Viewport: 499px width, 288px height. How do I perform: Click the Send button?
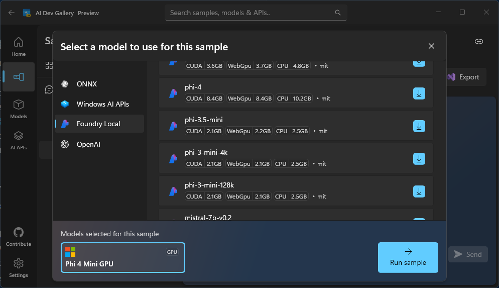click(468, 254)
